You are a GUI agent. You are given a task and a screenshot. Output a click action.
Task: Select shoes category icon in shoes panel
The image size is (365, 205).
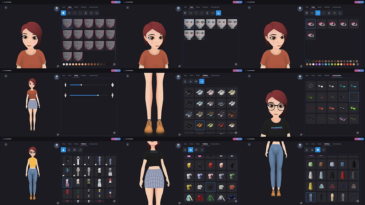pos(202,81)
